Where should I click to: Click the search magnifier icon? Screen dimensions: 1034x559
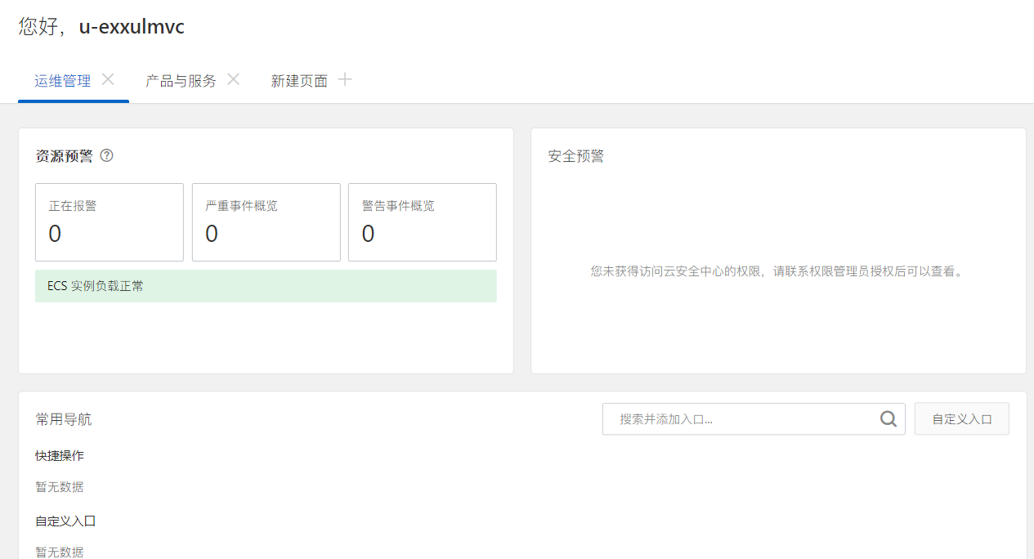(x=889, y=418)
